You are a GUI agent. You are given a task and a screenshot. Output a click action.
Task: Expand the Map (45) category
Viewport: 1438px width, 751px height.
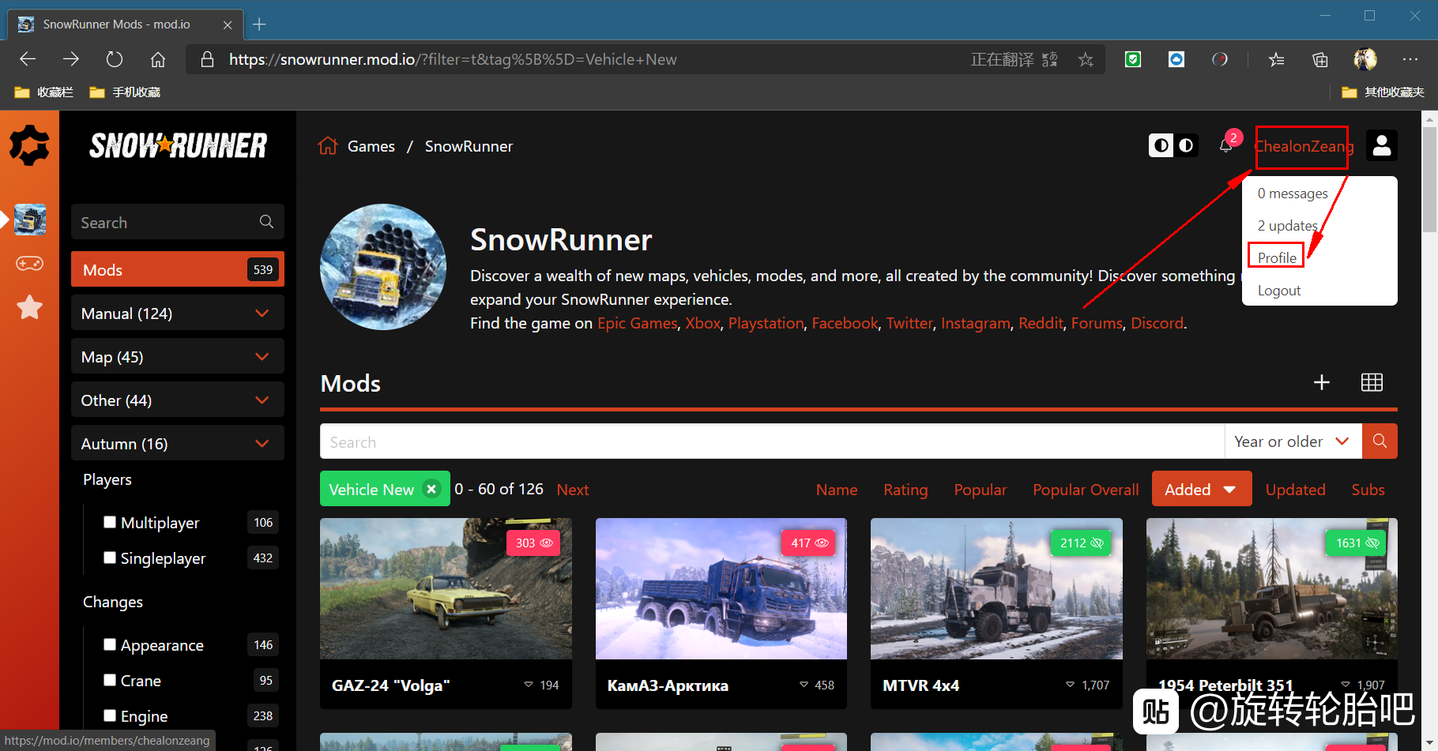click(178, 356)
